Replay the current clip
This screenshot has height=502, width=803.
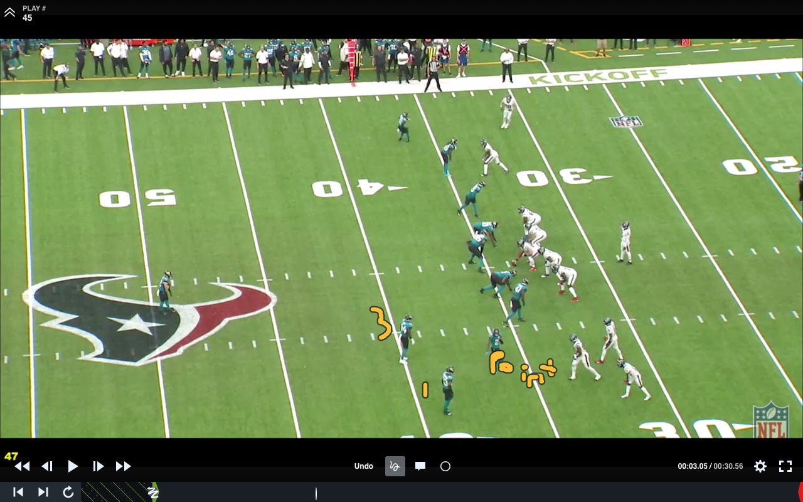pos(68,492)
